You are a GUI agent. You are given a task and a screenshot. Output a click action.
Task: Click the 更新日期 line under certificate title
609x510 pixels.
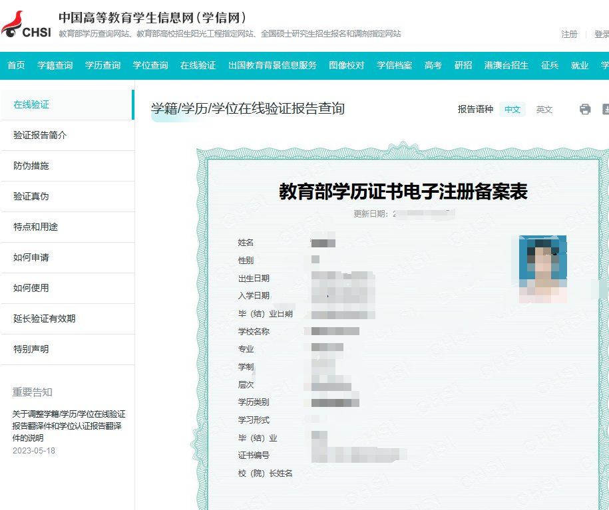tap(404, 213)
